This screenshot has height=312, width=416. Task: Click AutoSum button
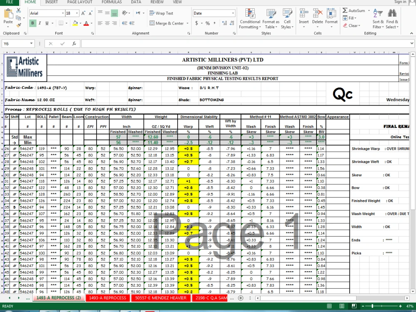pyautogui.click(x=354, y=11)
